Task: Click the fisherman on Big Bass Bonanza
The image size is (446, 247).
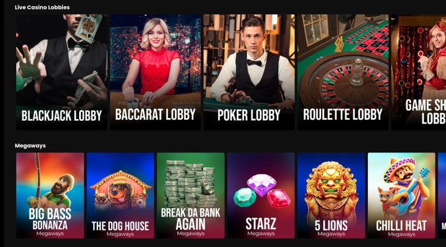Action: tap(57, 190)
